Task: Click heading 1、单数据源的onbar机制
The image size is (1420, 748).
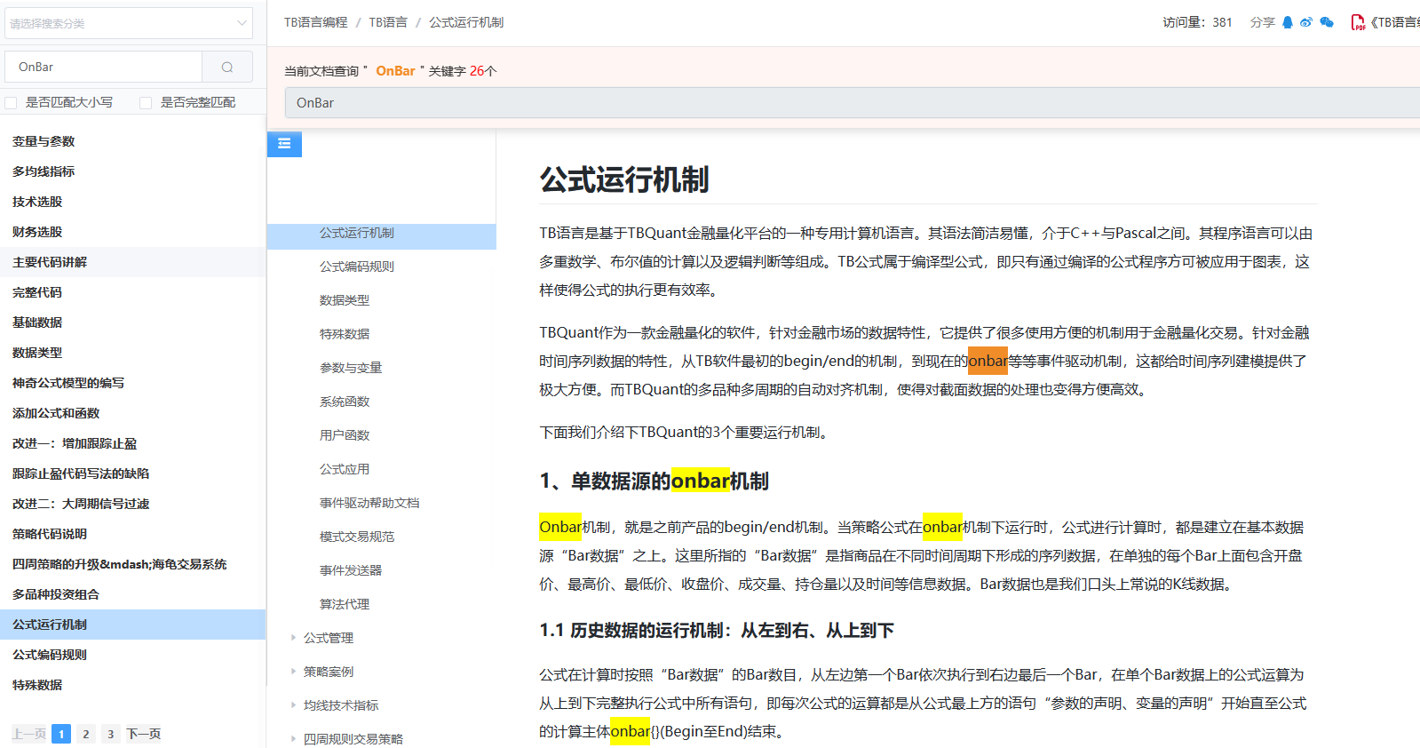Action: (654, 481)
